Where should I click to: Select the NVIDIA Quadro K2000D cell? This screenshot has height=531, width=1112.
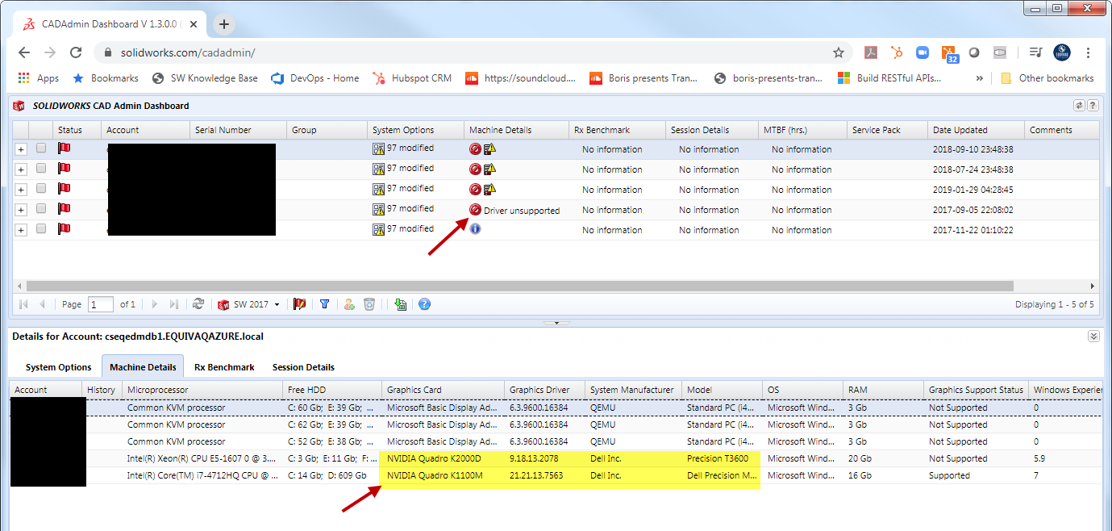pyautogui.click(x=443, y=458)
